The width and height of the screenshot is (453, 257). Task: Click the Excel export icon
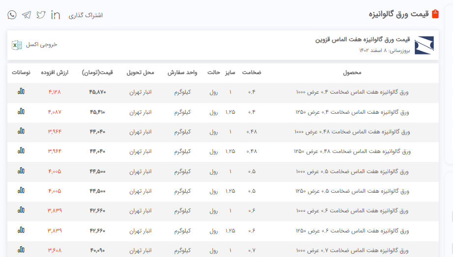pos(17,45)
